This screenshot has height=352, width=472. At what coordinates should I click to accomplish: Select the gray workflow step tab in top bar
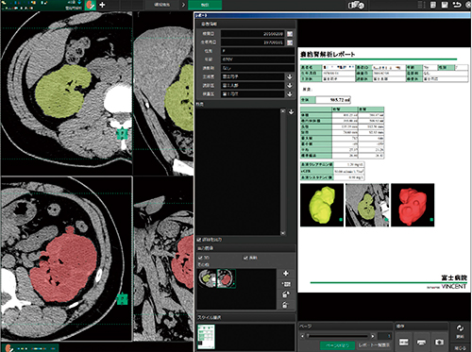(161, 5)
